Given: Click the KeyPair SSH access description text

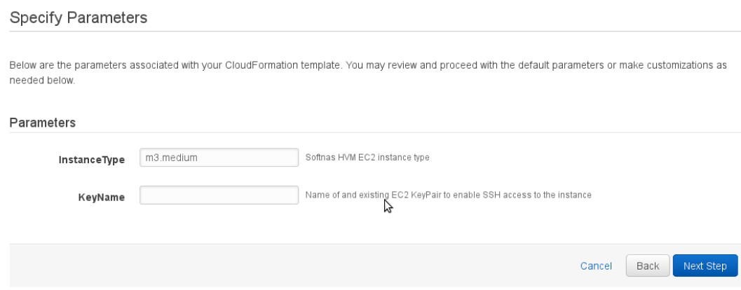Looking at the screenshot, I should tap(448, 195).
